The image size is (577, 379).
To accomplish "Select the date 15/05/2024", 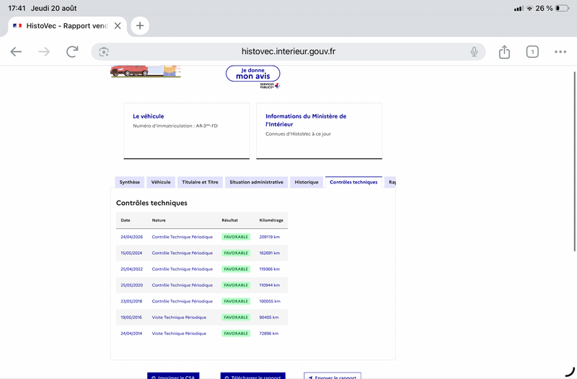I will point(131,253).
